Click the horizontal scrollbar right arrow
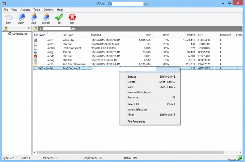 pos(240,152)
